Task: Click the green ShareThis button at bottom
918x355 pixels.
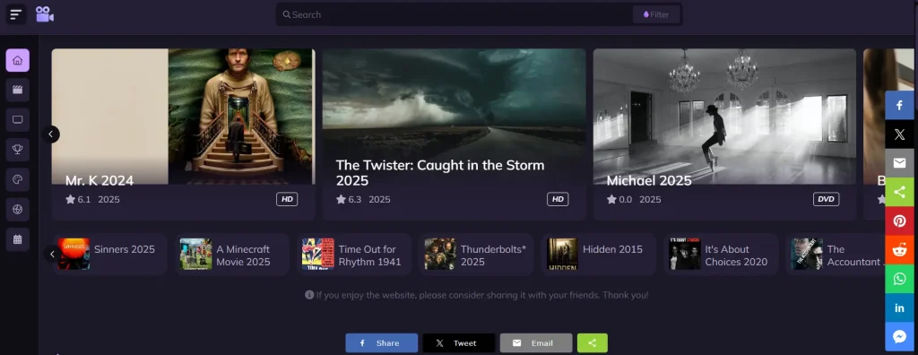Action: (593, 343)
